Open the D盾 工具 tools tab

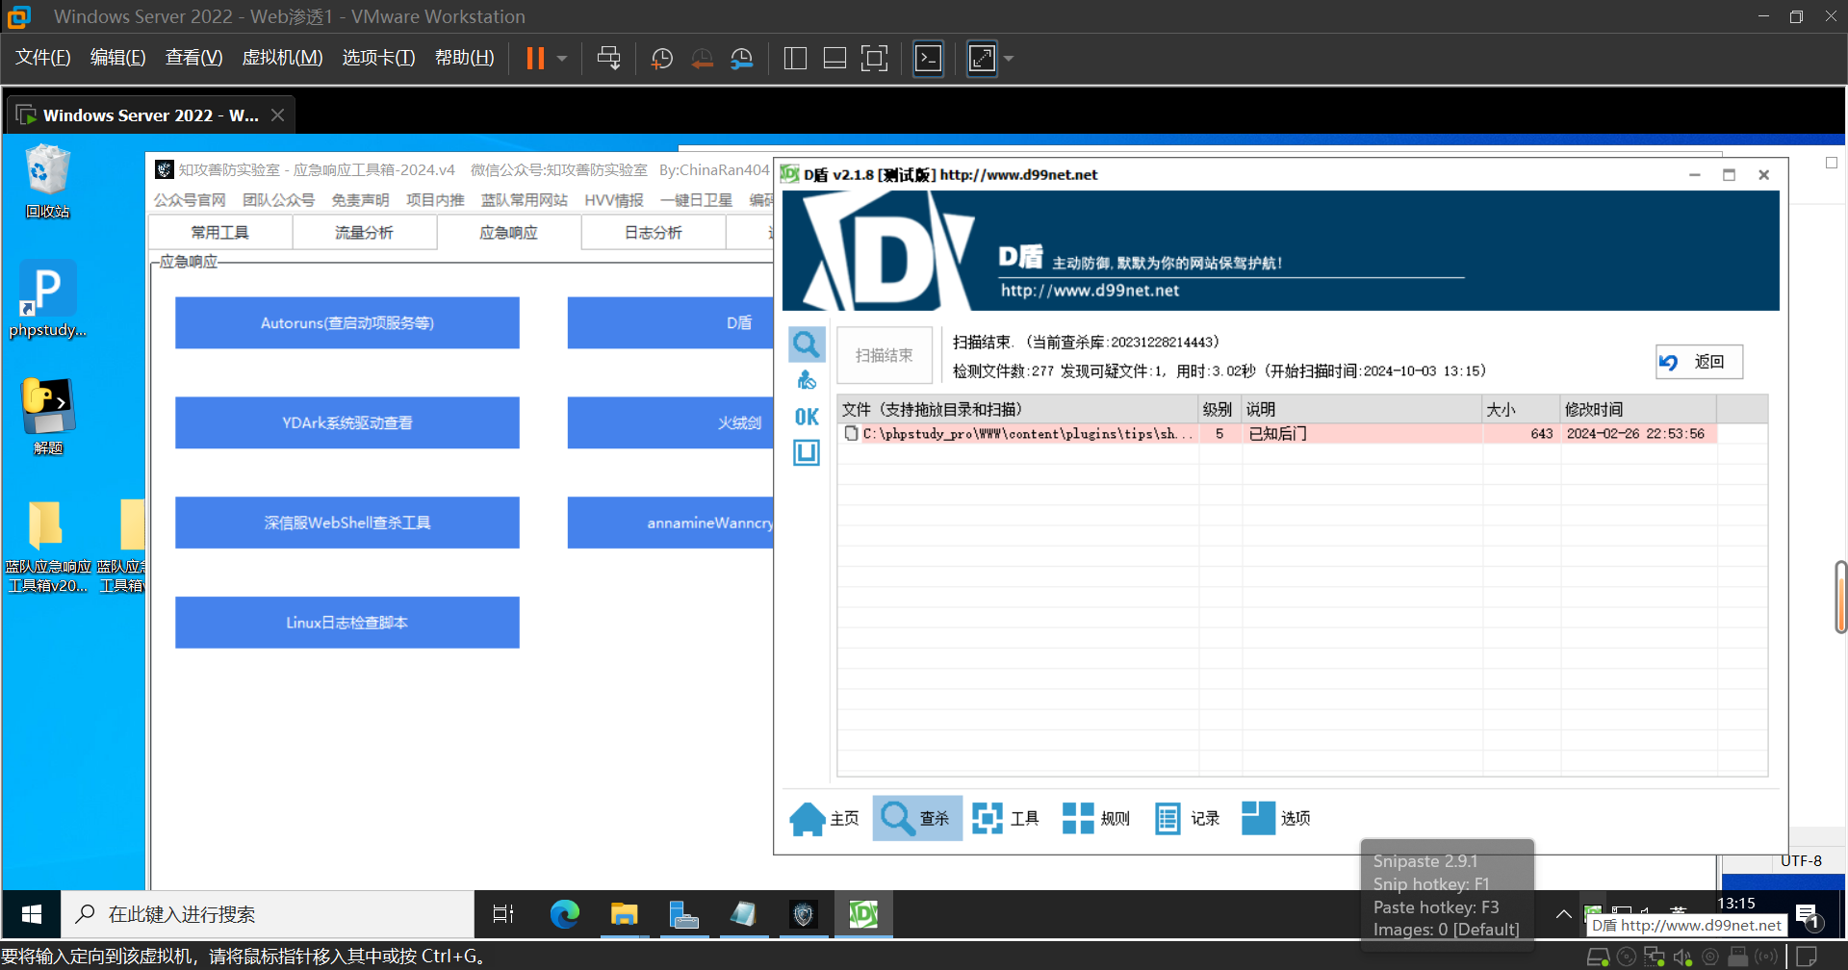click(x=1006, y=819)
